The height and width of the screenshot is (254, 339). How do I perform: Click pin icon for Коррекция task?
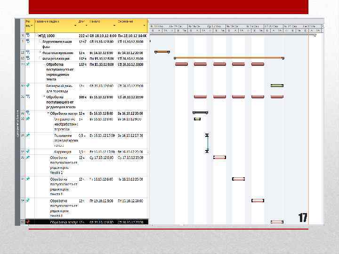coord(28,151)
